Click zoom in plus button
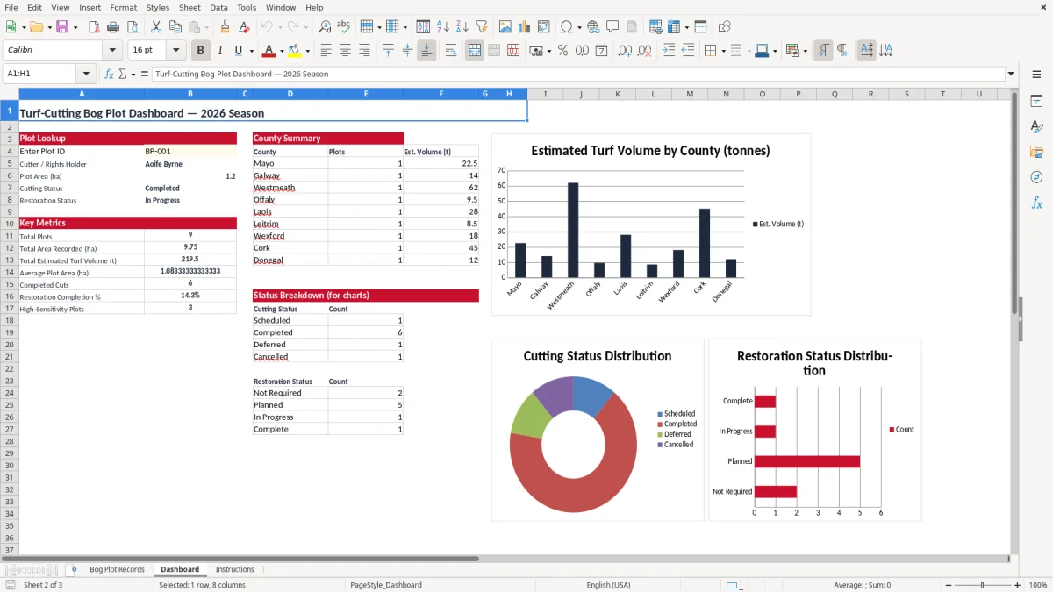The height and width of the screenshot is (592, 1053). point(1018,585)
